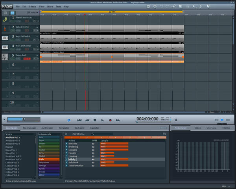Open the Zoom dropdown below arranger
The image size is (236, 189).
tap(213, 112)
